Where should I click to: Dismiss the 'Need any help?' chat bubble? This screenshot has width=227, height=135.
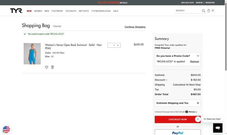pos(198,119)
